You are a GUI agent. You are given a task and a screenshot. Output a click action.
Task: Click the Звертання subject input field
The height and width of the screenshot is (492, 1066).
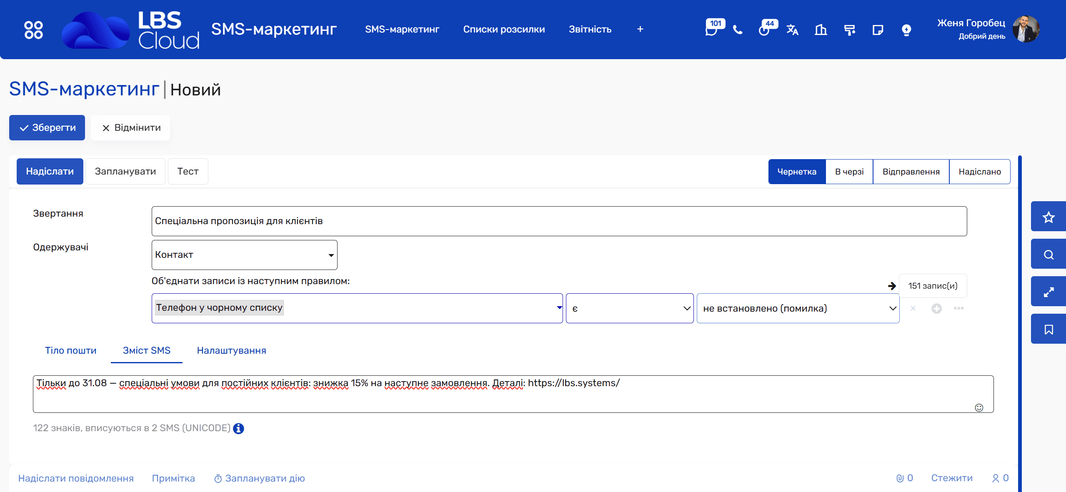559,221
